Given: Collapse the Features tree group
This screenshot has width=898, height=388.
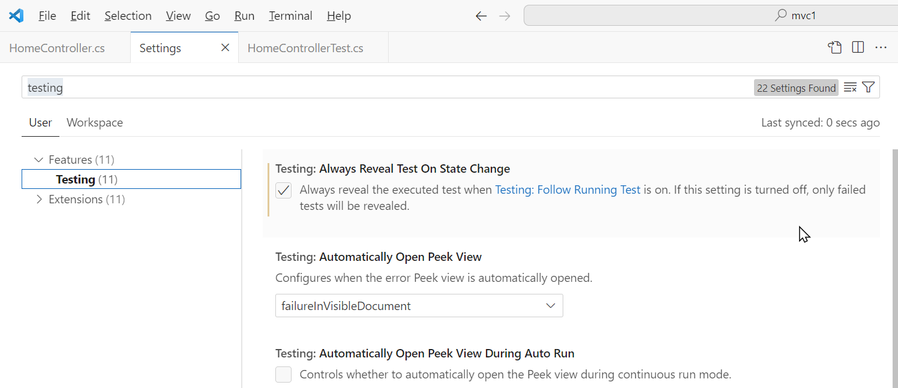Looking at the screenshot, I should click(39, 160).
